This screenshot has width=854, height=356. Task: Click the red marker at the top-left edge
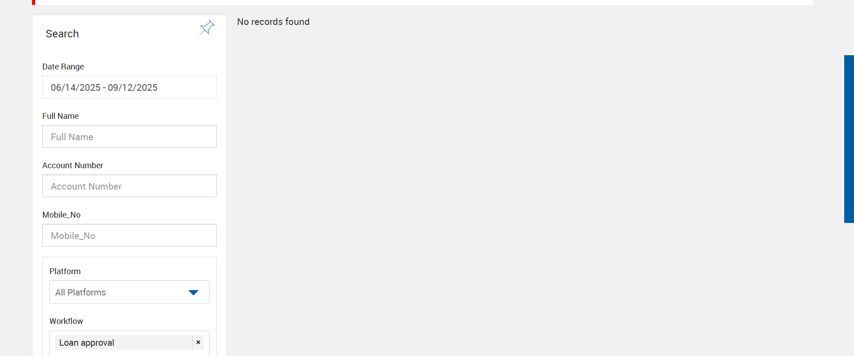point(33,2)
